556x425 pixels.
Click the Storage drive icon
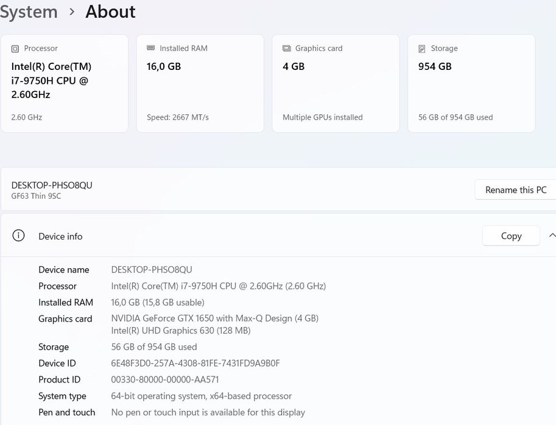pyautogui.click(x=422, y=49)
